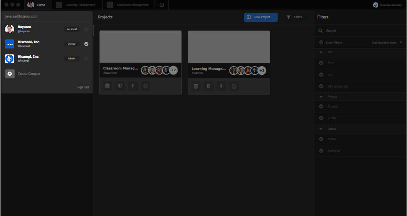Click lightning bolt icon on Learning Management card
Screen dimensions: 407x216
click(x=221, y=86)
